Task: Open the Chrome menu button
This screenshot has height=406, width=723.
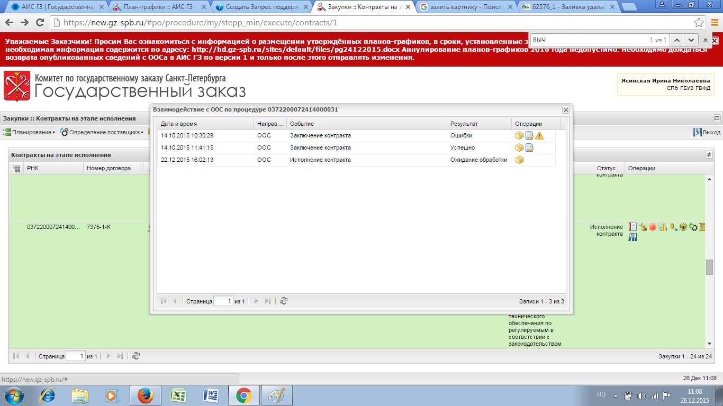Action: (713, 23)
